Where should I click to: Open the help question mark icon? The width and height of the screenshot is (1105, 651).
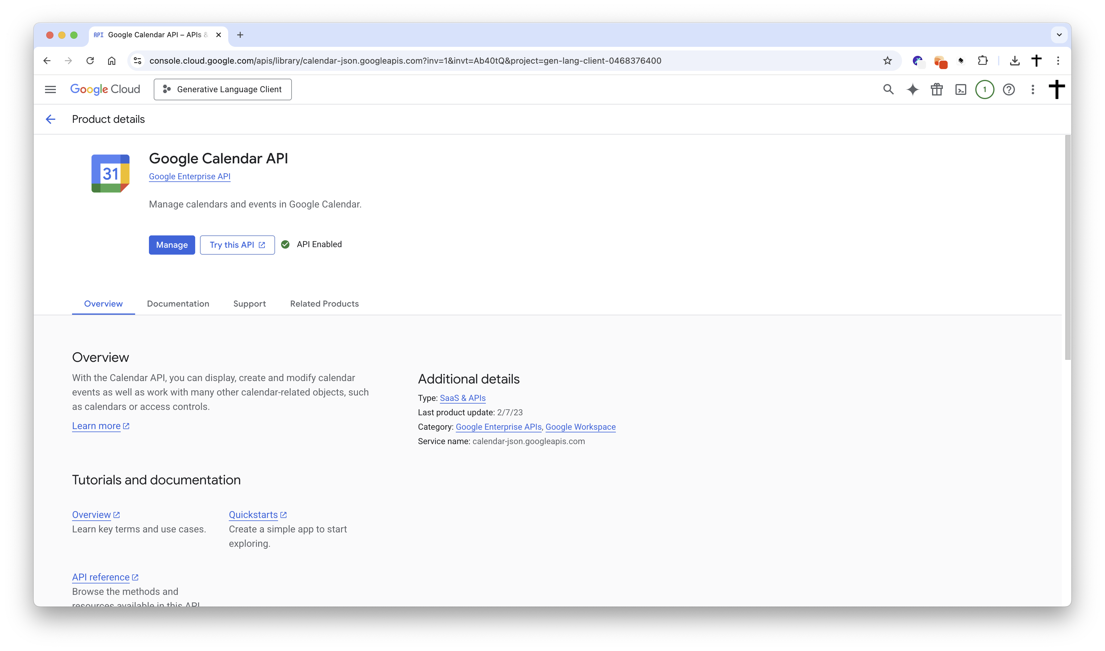coord(1009,89)
